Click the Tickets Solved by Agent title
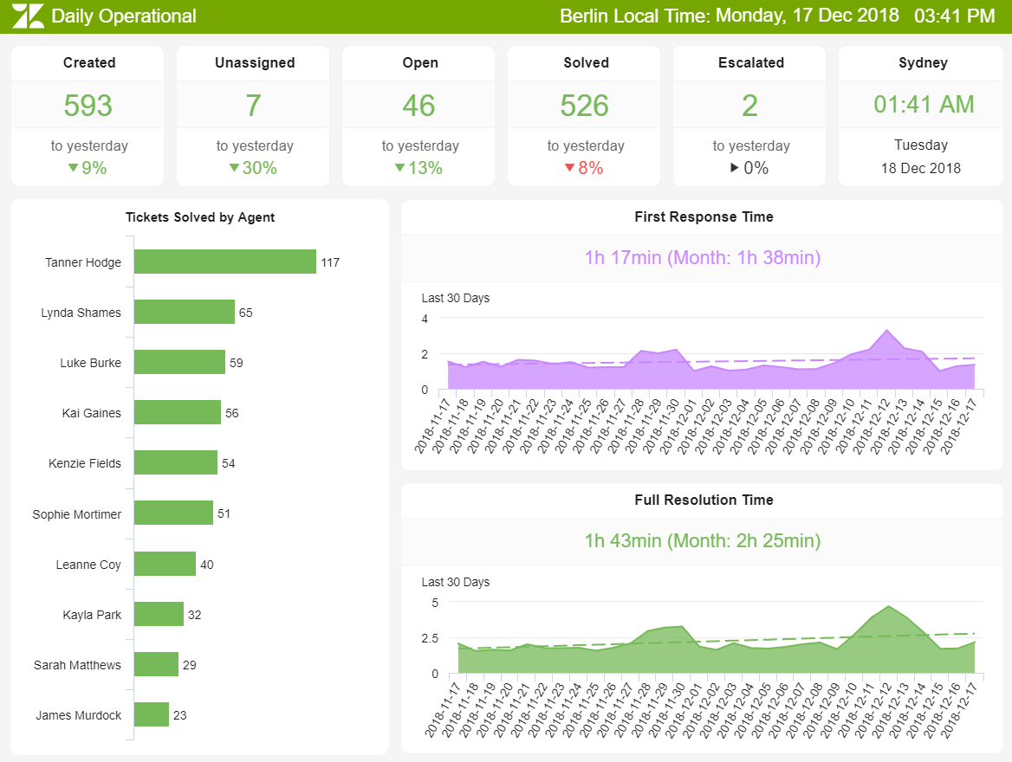 200,217
